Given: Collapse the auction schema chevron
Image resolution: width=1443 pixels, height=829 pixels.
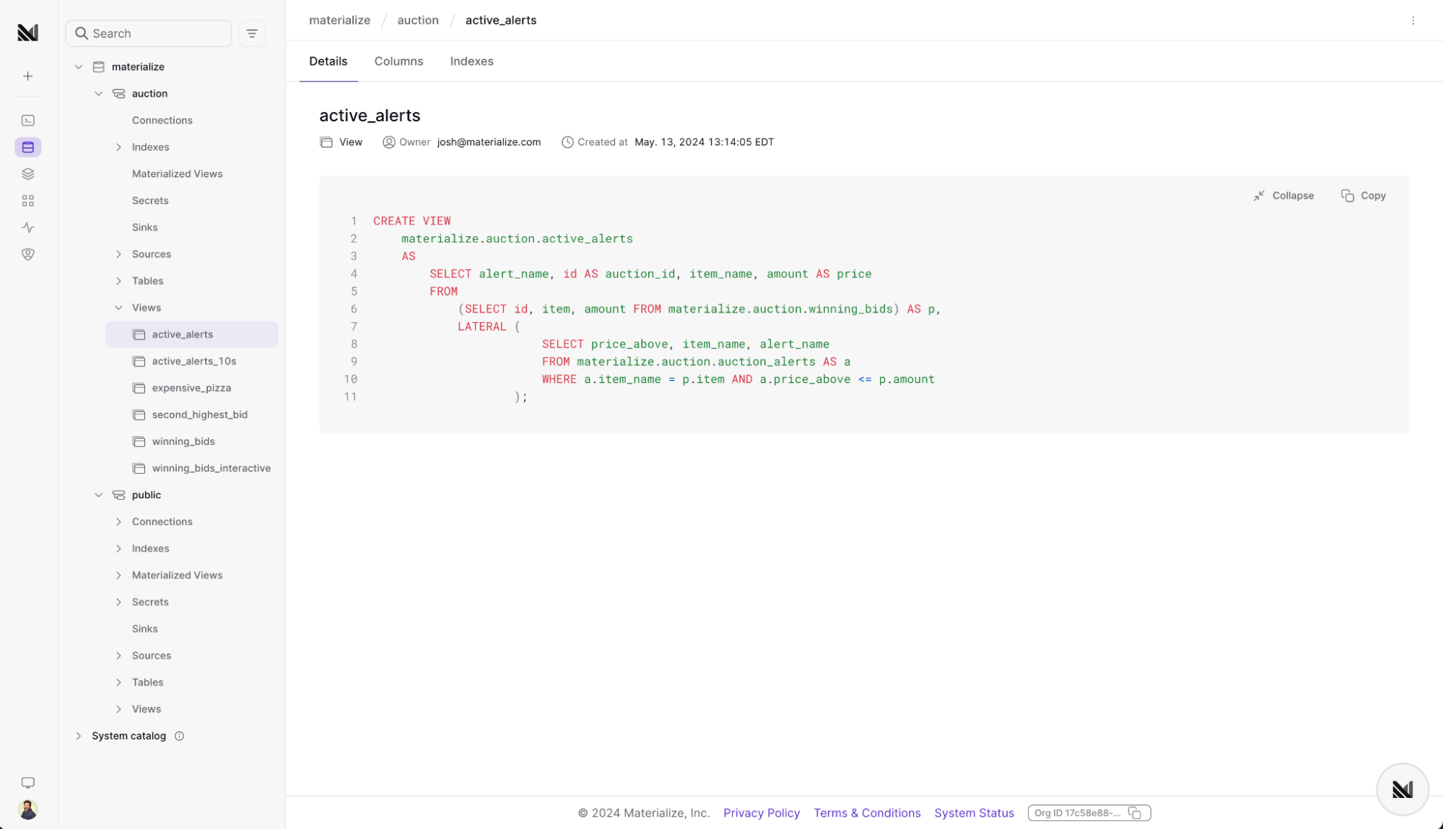Looking at the screenshot, I should [x=99, y=94].
